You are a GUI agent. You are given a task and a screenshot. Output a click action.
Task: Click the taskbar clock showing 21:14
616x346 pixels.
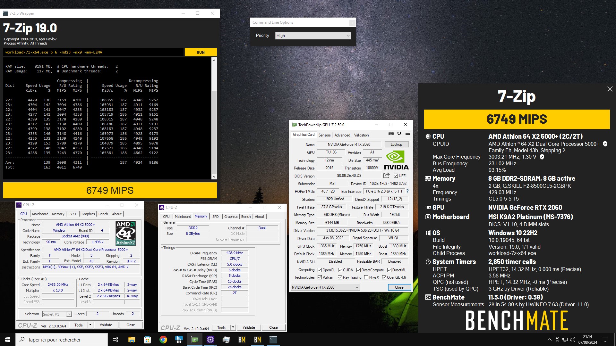tap(588, 340)
